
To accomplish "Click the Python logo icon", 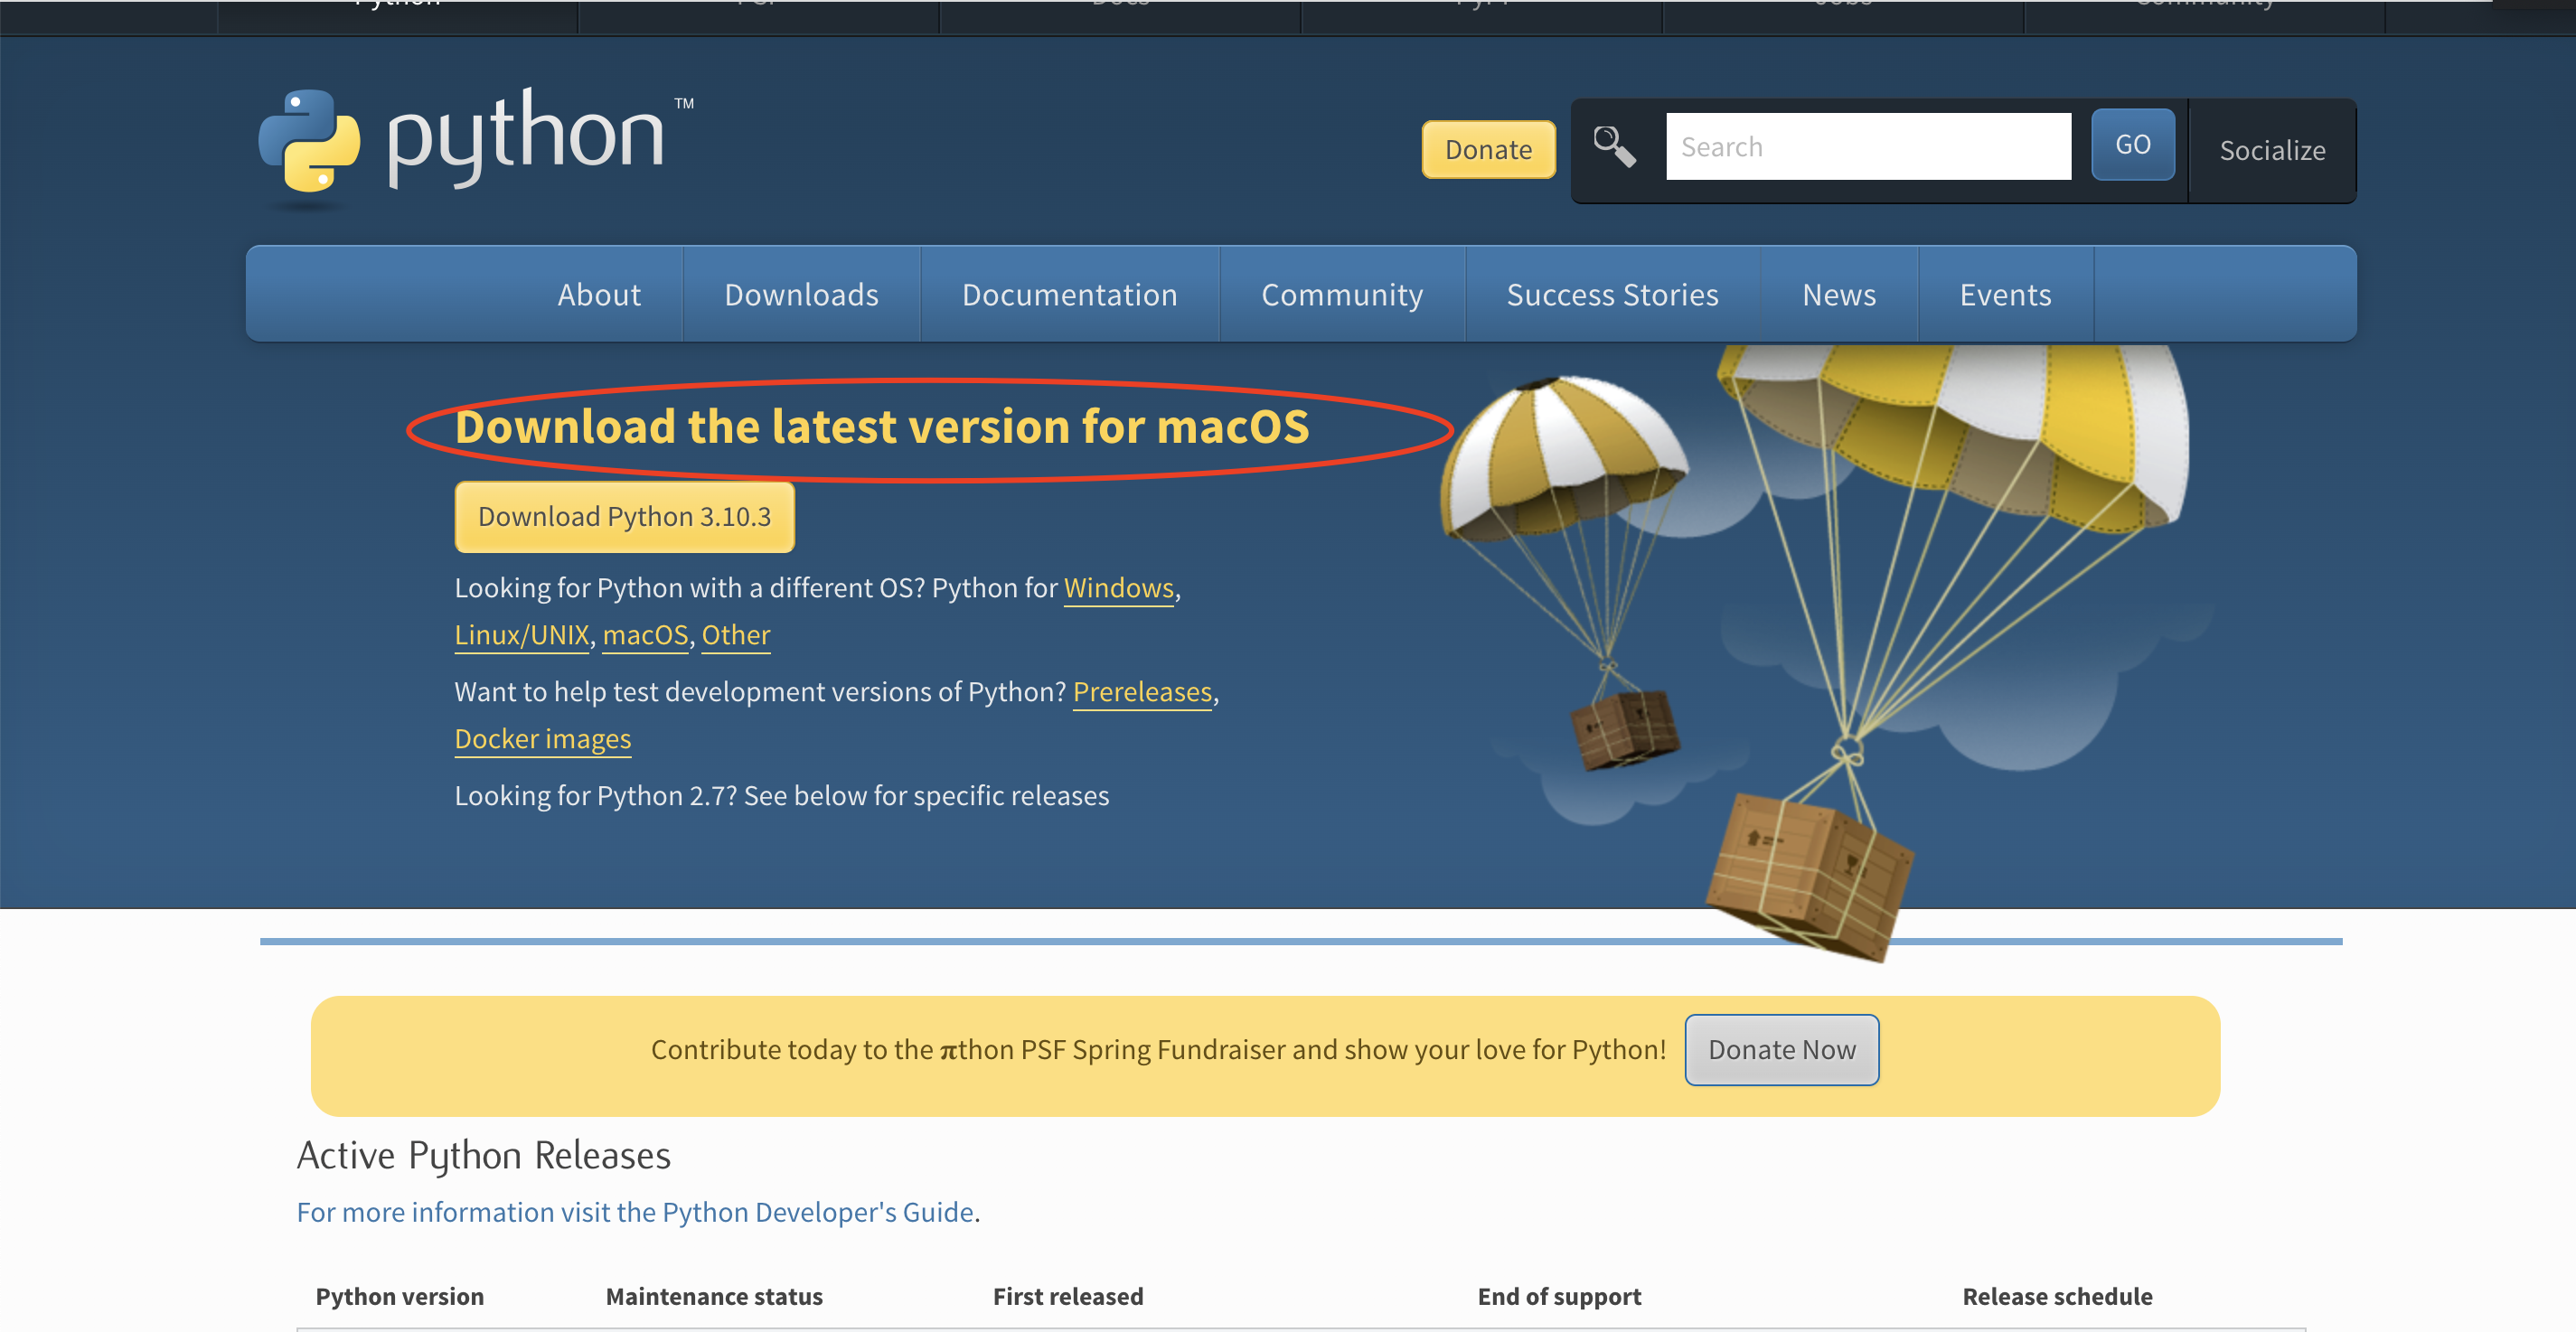I will tap(309, 141).
